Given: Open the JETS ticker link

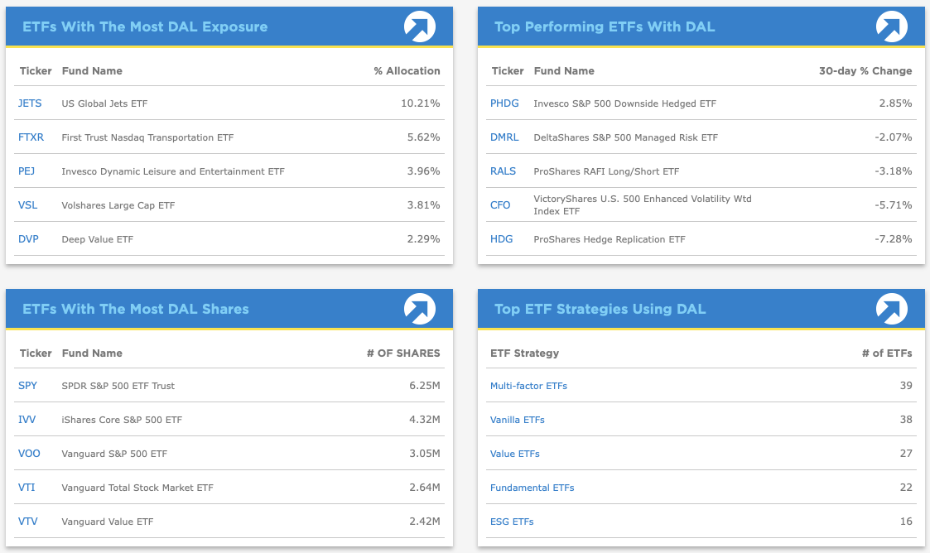Looking at the screenshot, I should pyautogui.click(x=30, y=103).
